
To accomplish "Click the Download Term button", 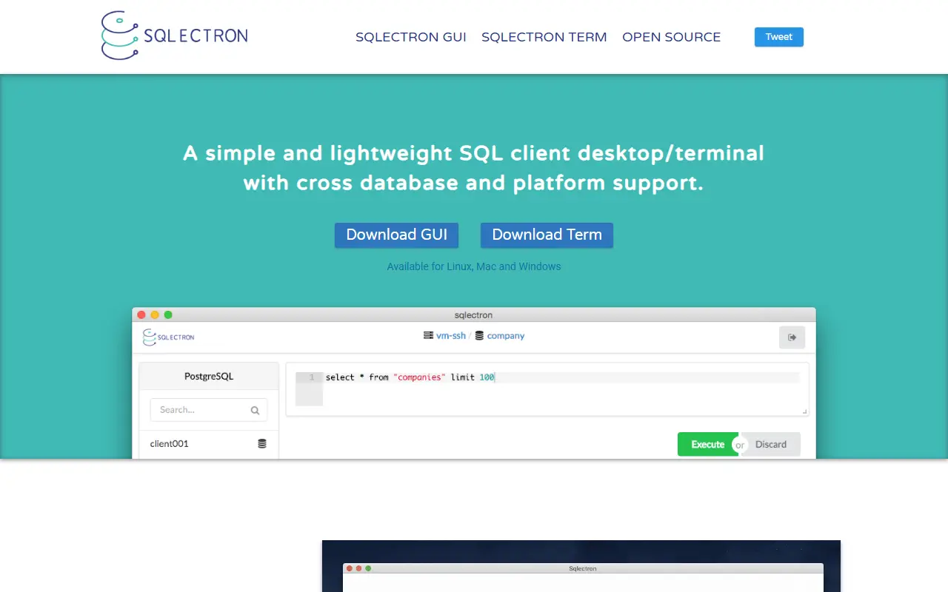I will click(x=547, y=235).
